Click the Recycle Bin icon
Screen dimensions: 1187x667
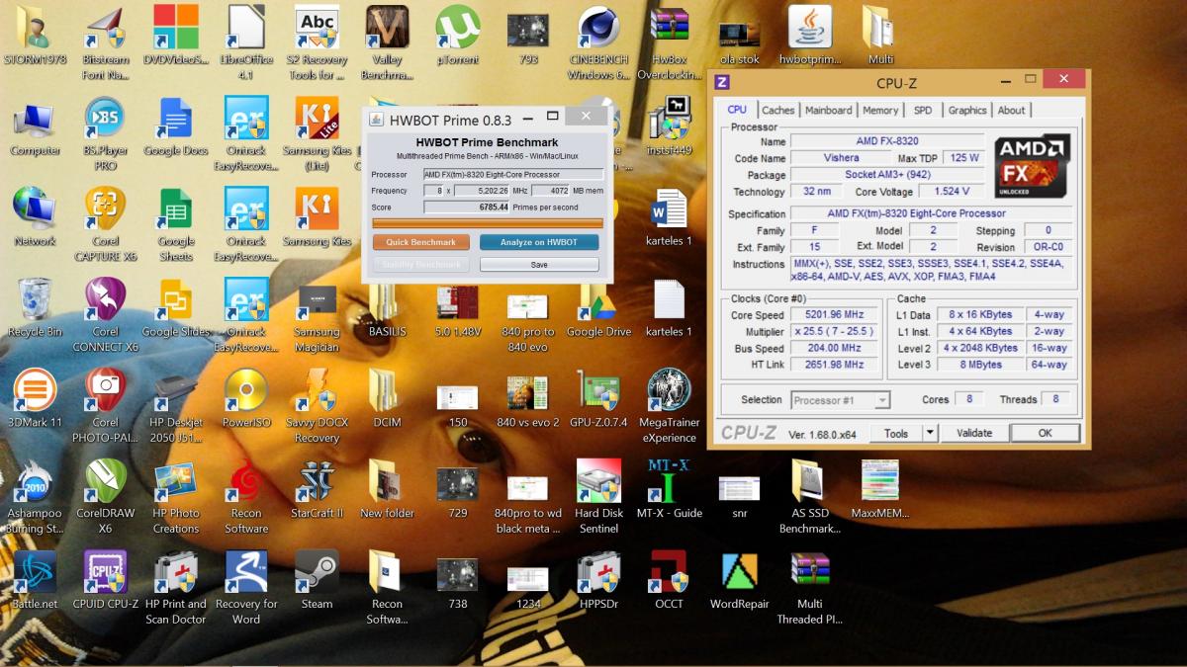[x=35, y=308]
